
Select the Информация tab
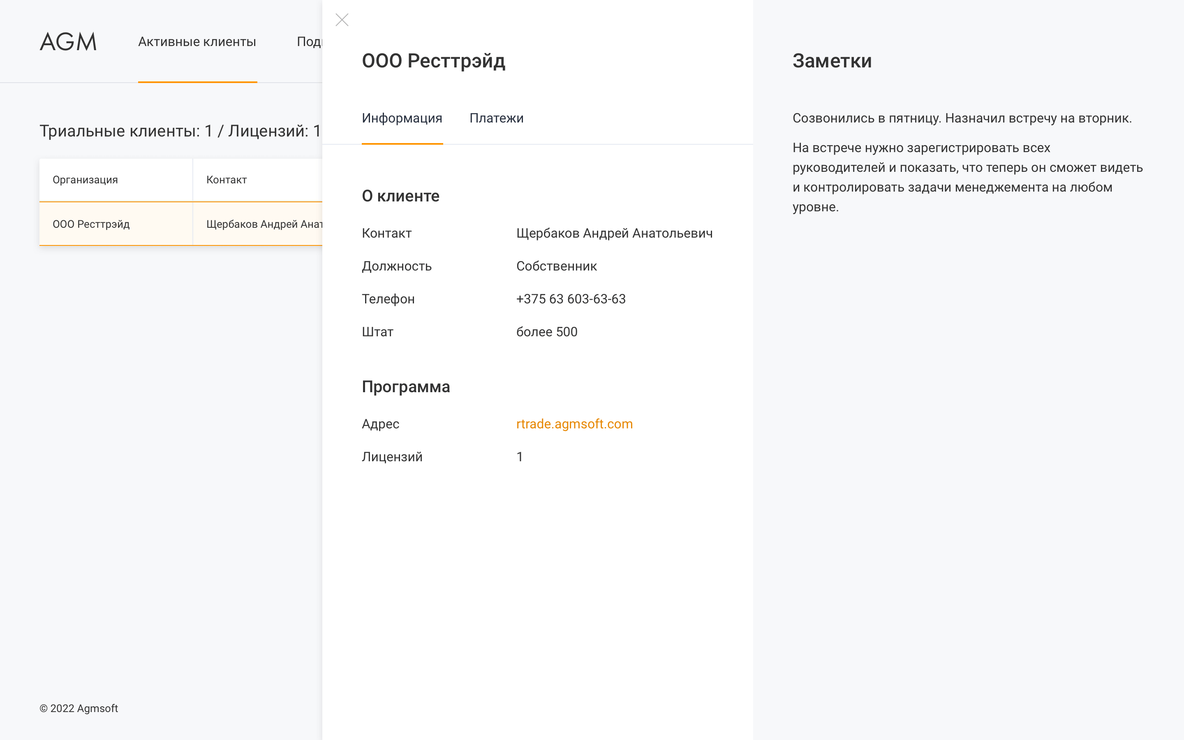pyautogui.click(x=402, y=118)
